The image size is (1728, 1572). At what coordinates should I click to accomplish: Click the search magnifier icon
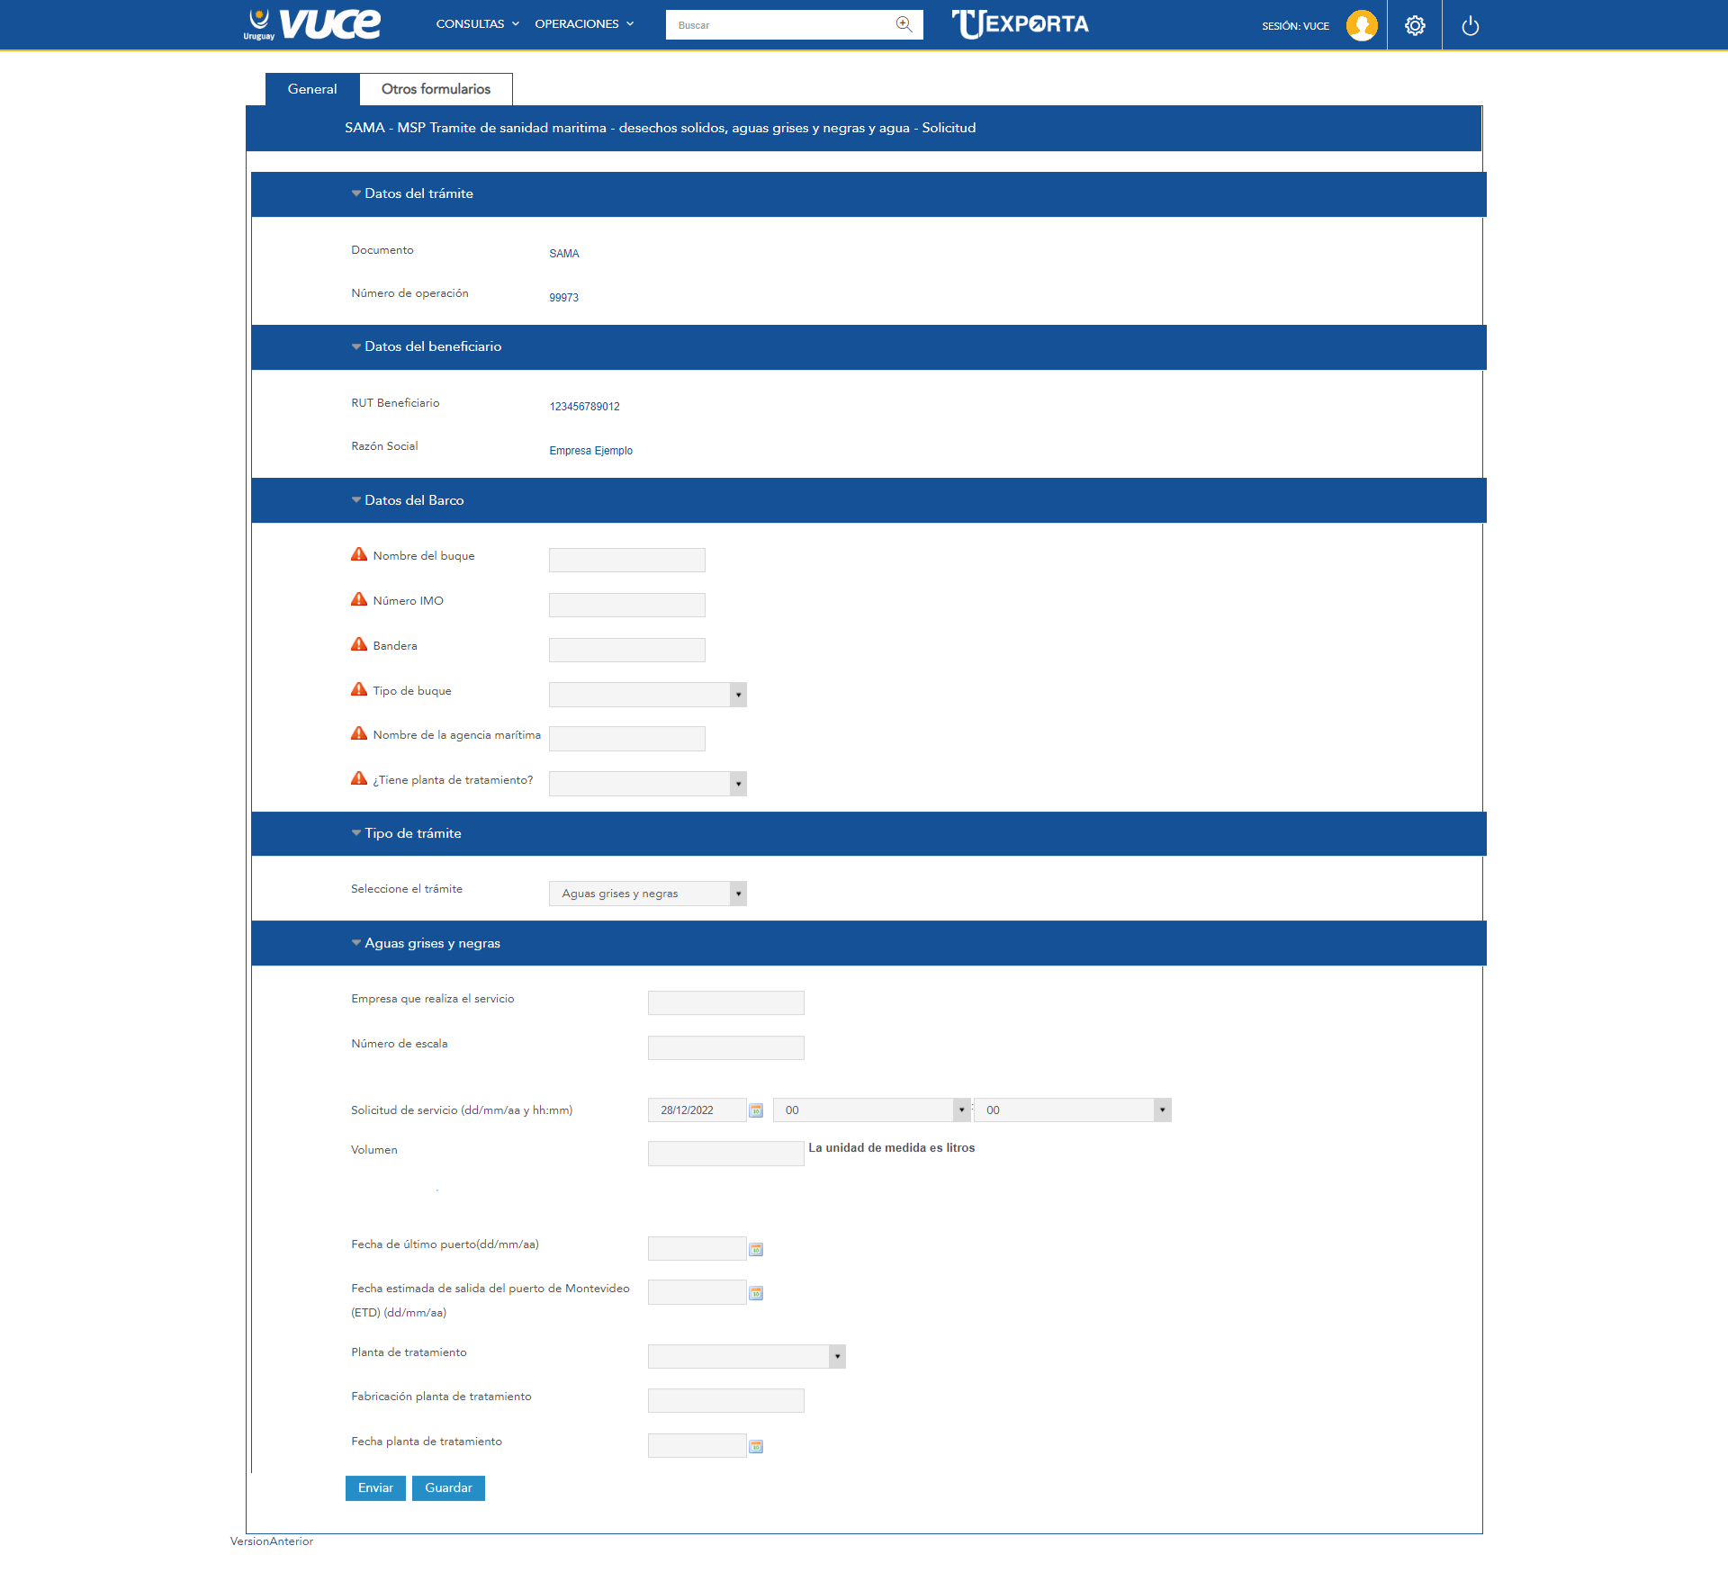click(x=904, y=24)
